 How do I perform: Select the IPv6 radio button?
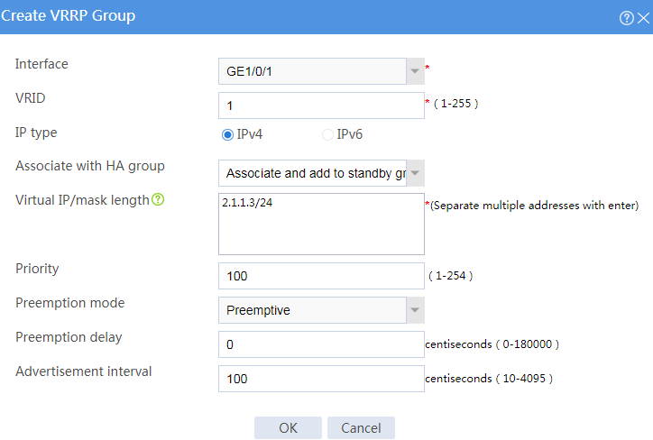click(x=327, y=135)
